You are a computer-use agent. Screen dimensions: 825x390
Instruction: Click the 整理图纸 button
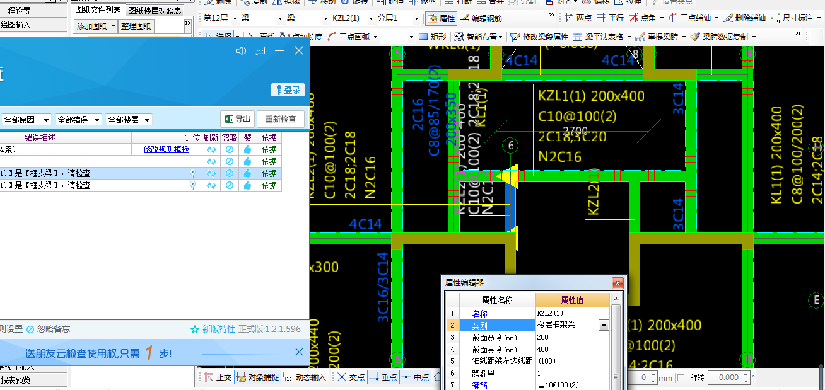[137, 26]
